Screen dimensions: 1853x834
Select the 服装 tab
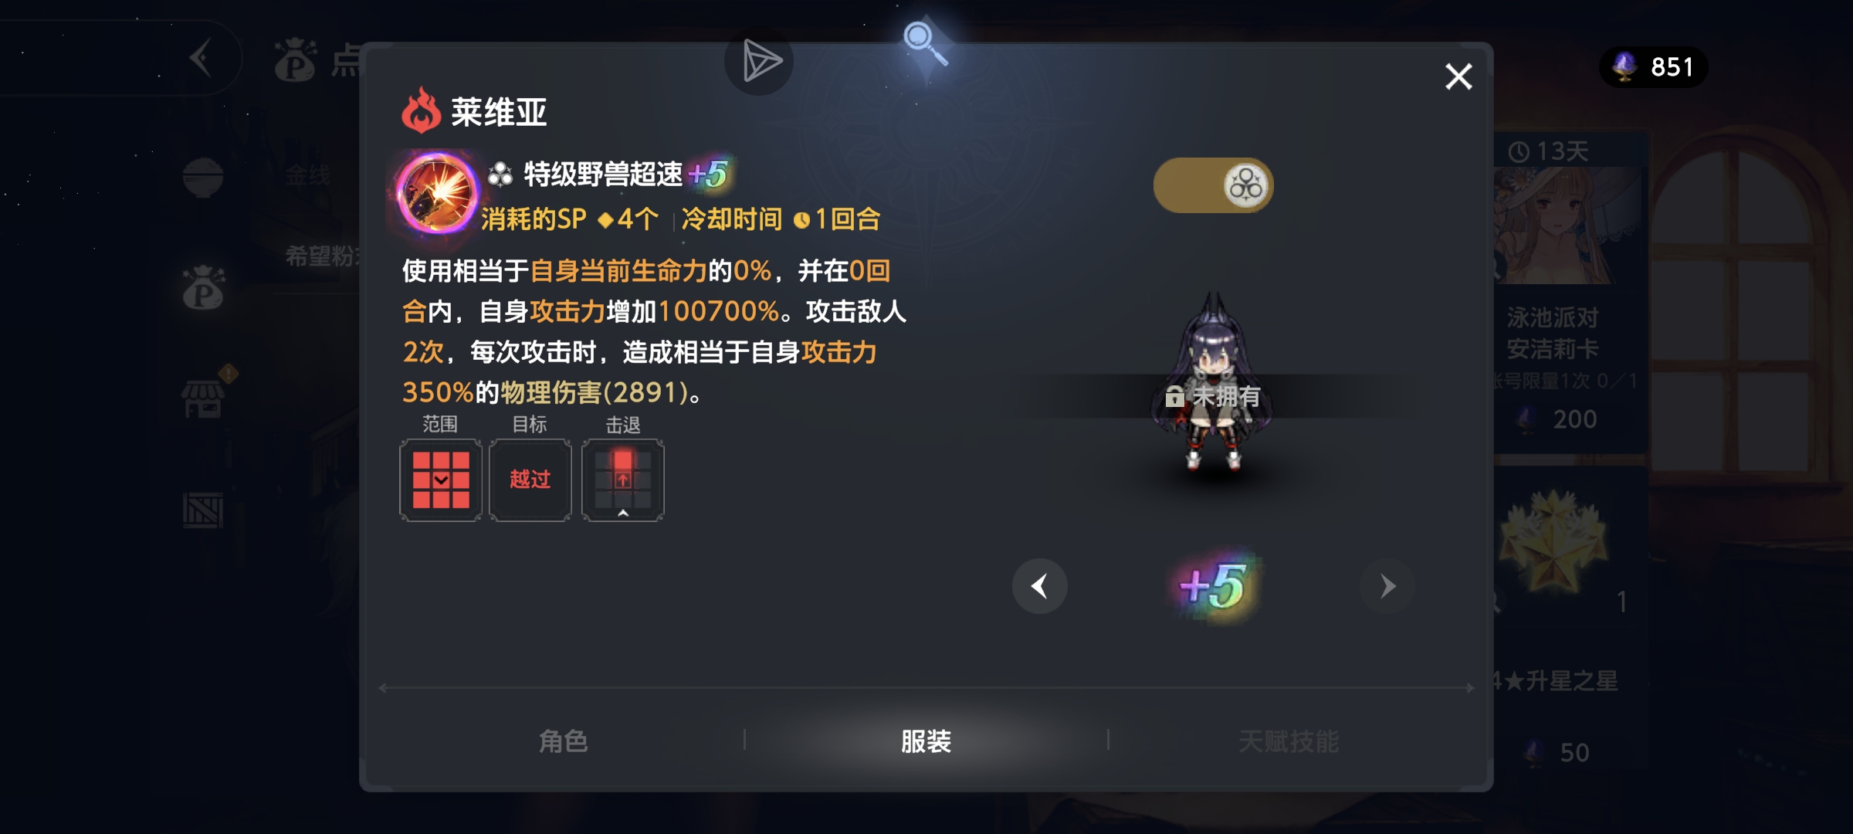(926, 741)
